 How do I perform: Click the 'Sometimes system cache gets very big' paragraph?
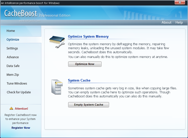(122, 92)
